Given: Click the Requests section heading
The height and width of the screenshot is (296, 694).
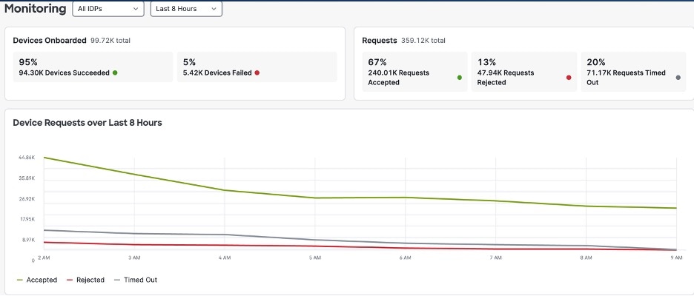Looking at the screenshot, I should click(x=380, y=41).
